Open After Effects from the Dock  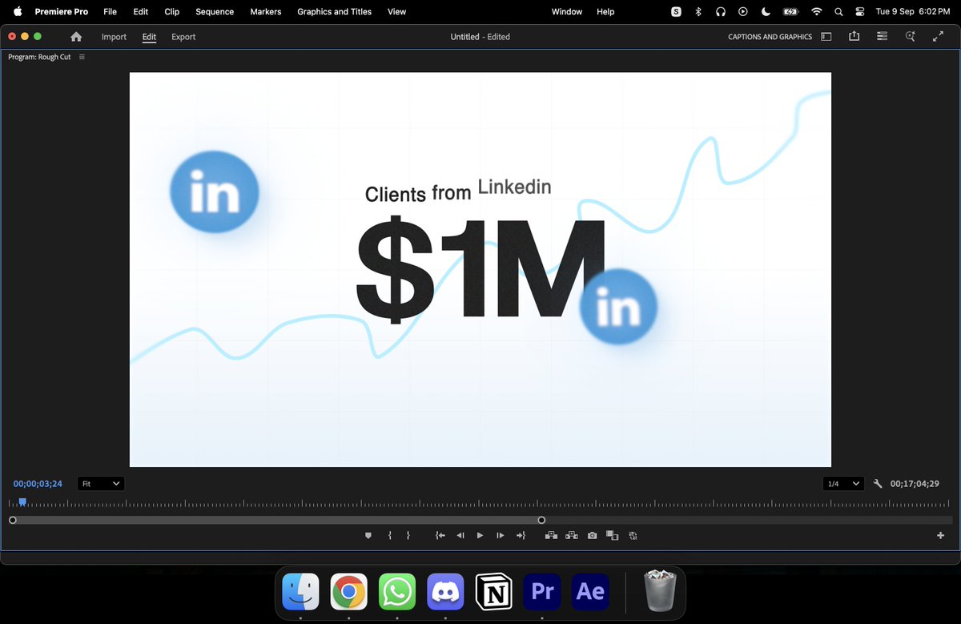pyautogui.click(x=590, y=592)
